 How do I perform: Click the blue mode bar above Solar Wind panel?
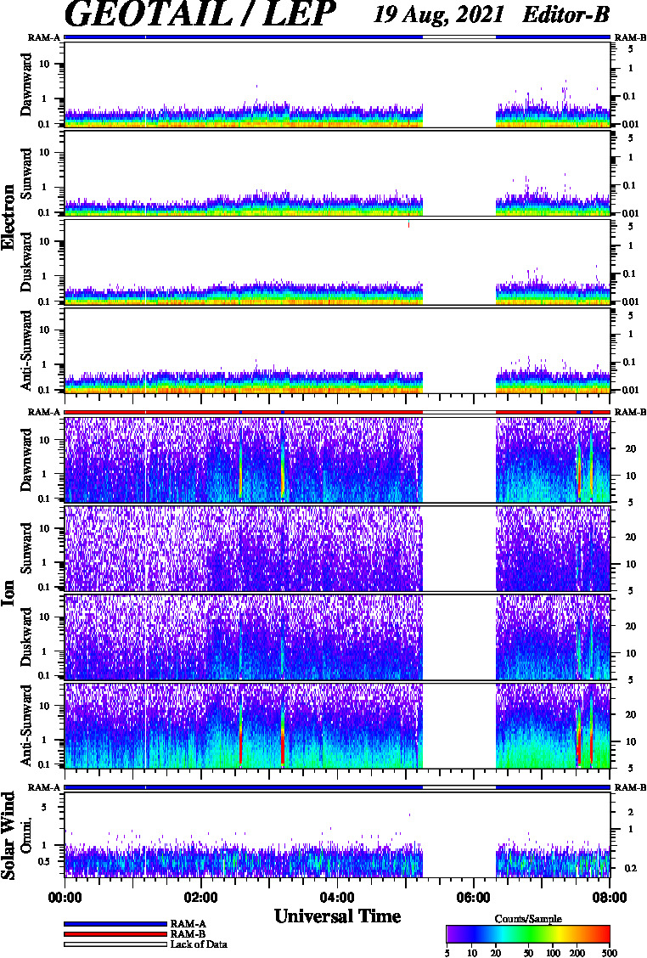(x=337, y=787)
